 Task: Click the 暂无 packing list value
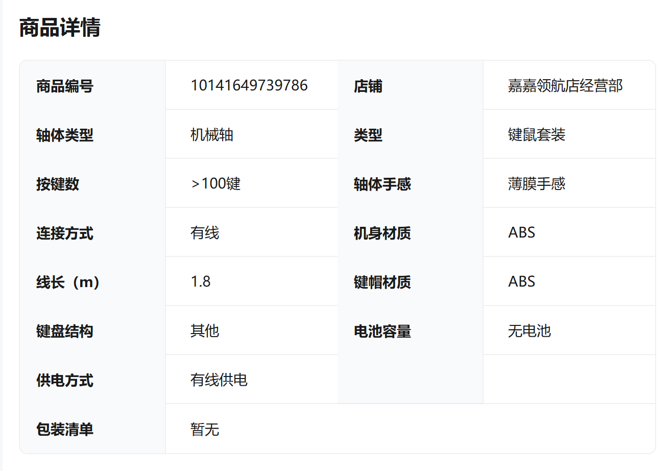point(205,429)
